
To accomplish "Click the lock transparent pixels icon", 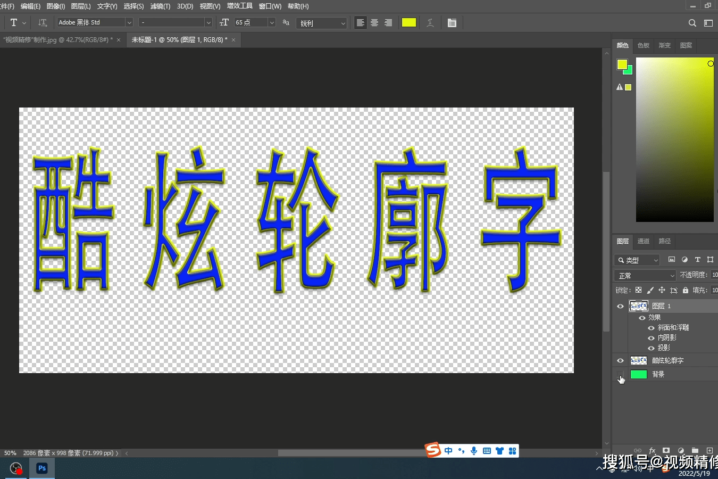I will pyautogui.click(x=638, y=290).
